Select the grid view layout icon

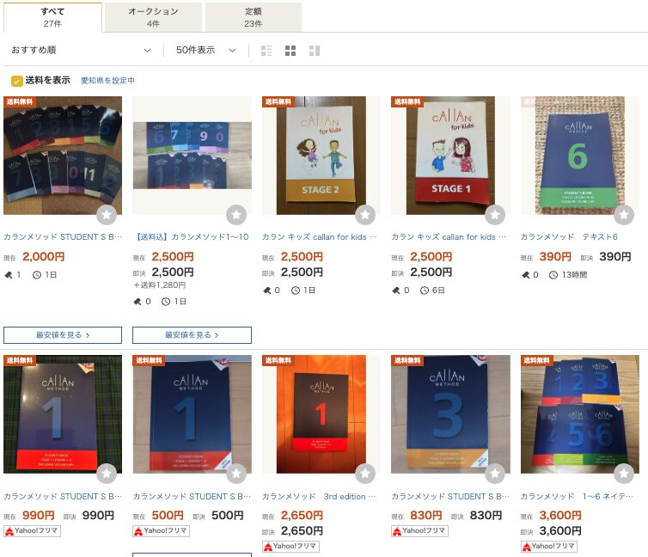click(x=290, y=51)
